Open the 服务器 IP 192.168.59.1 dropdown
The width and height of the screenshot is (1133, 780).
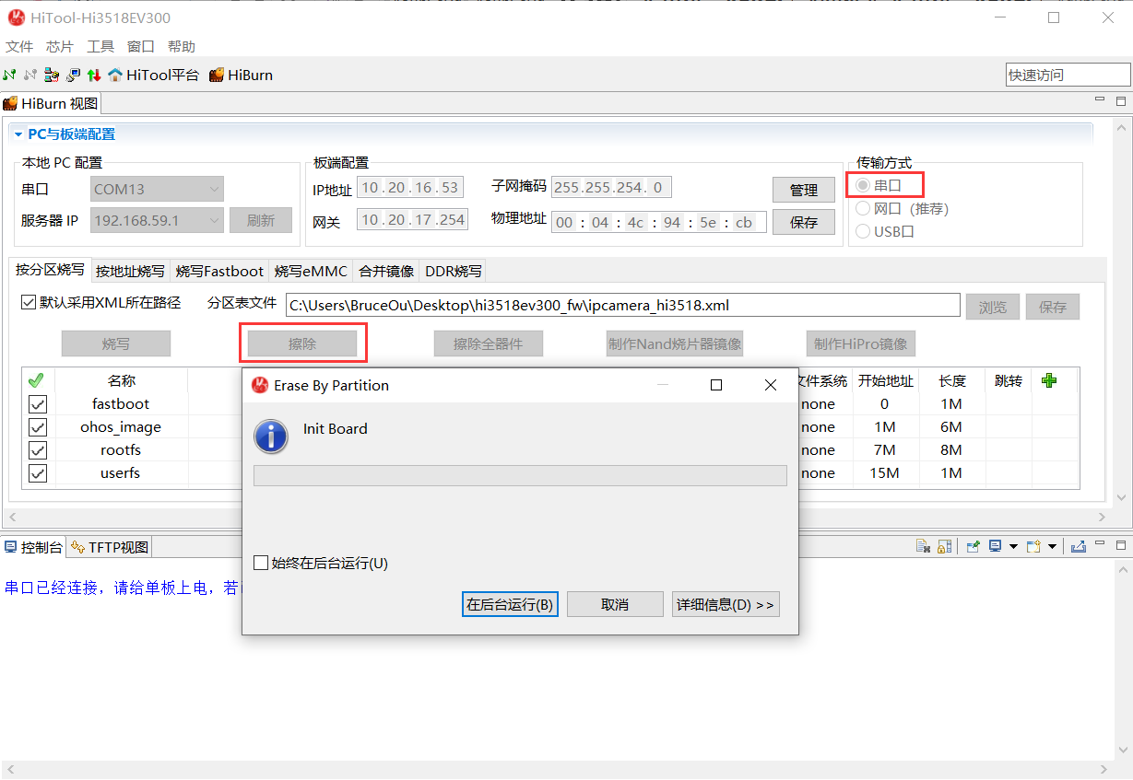pos(157,220)
